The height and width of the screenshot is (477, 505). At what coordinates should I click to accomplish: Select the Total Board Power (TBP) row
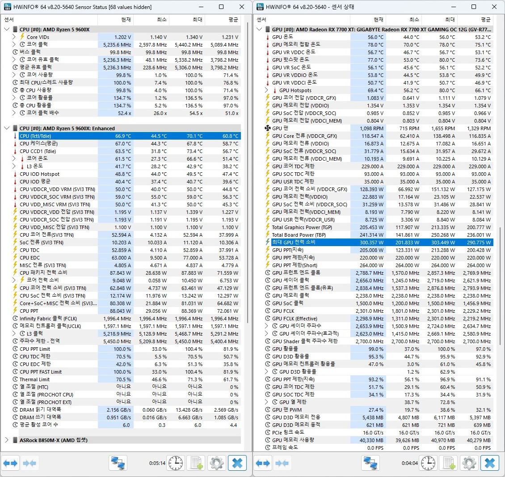(379, 235)
